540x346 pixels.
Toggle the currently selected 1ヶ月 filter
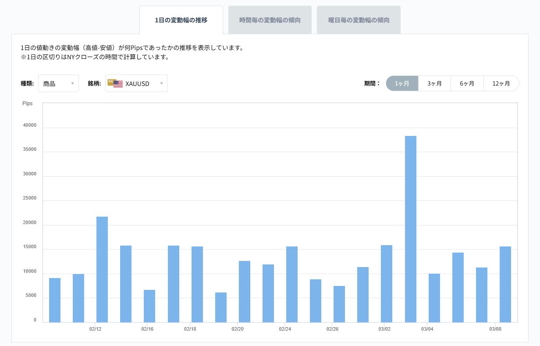point(402,83)
